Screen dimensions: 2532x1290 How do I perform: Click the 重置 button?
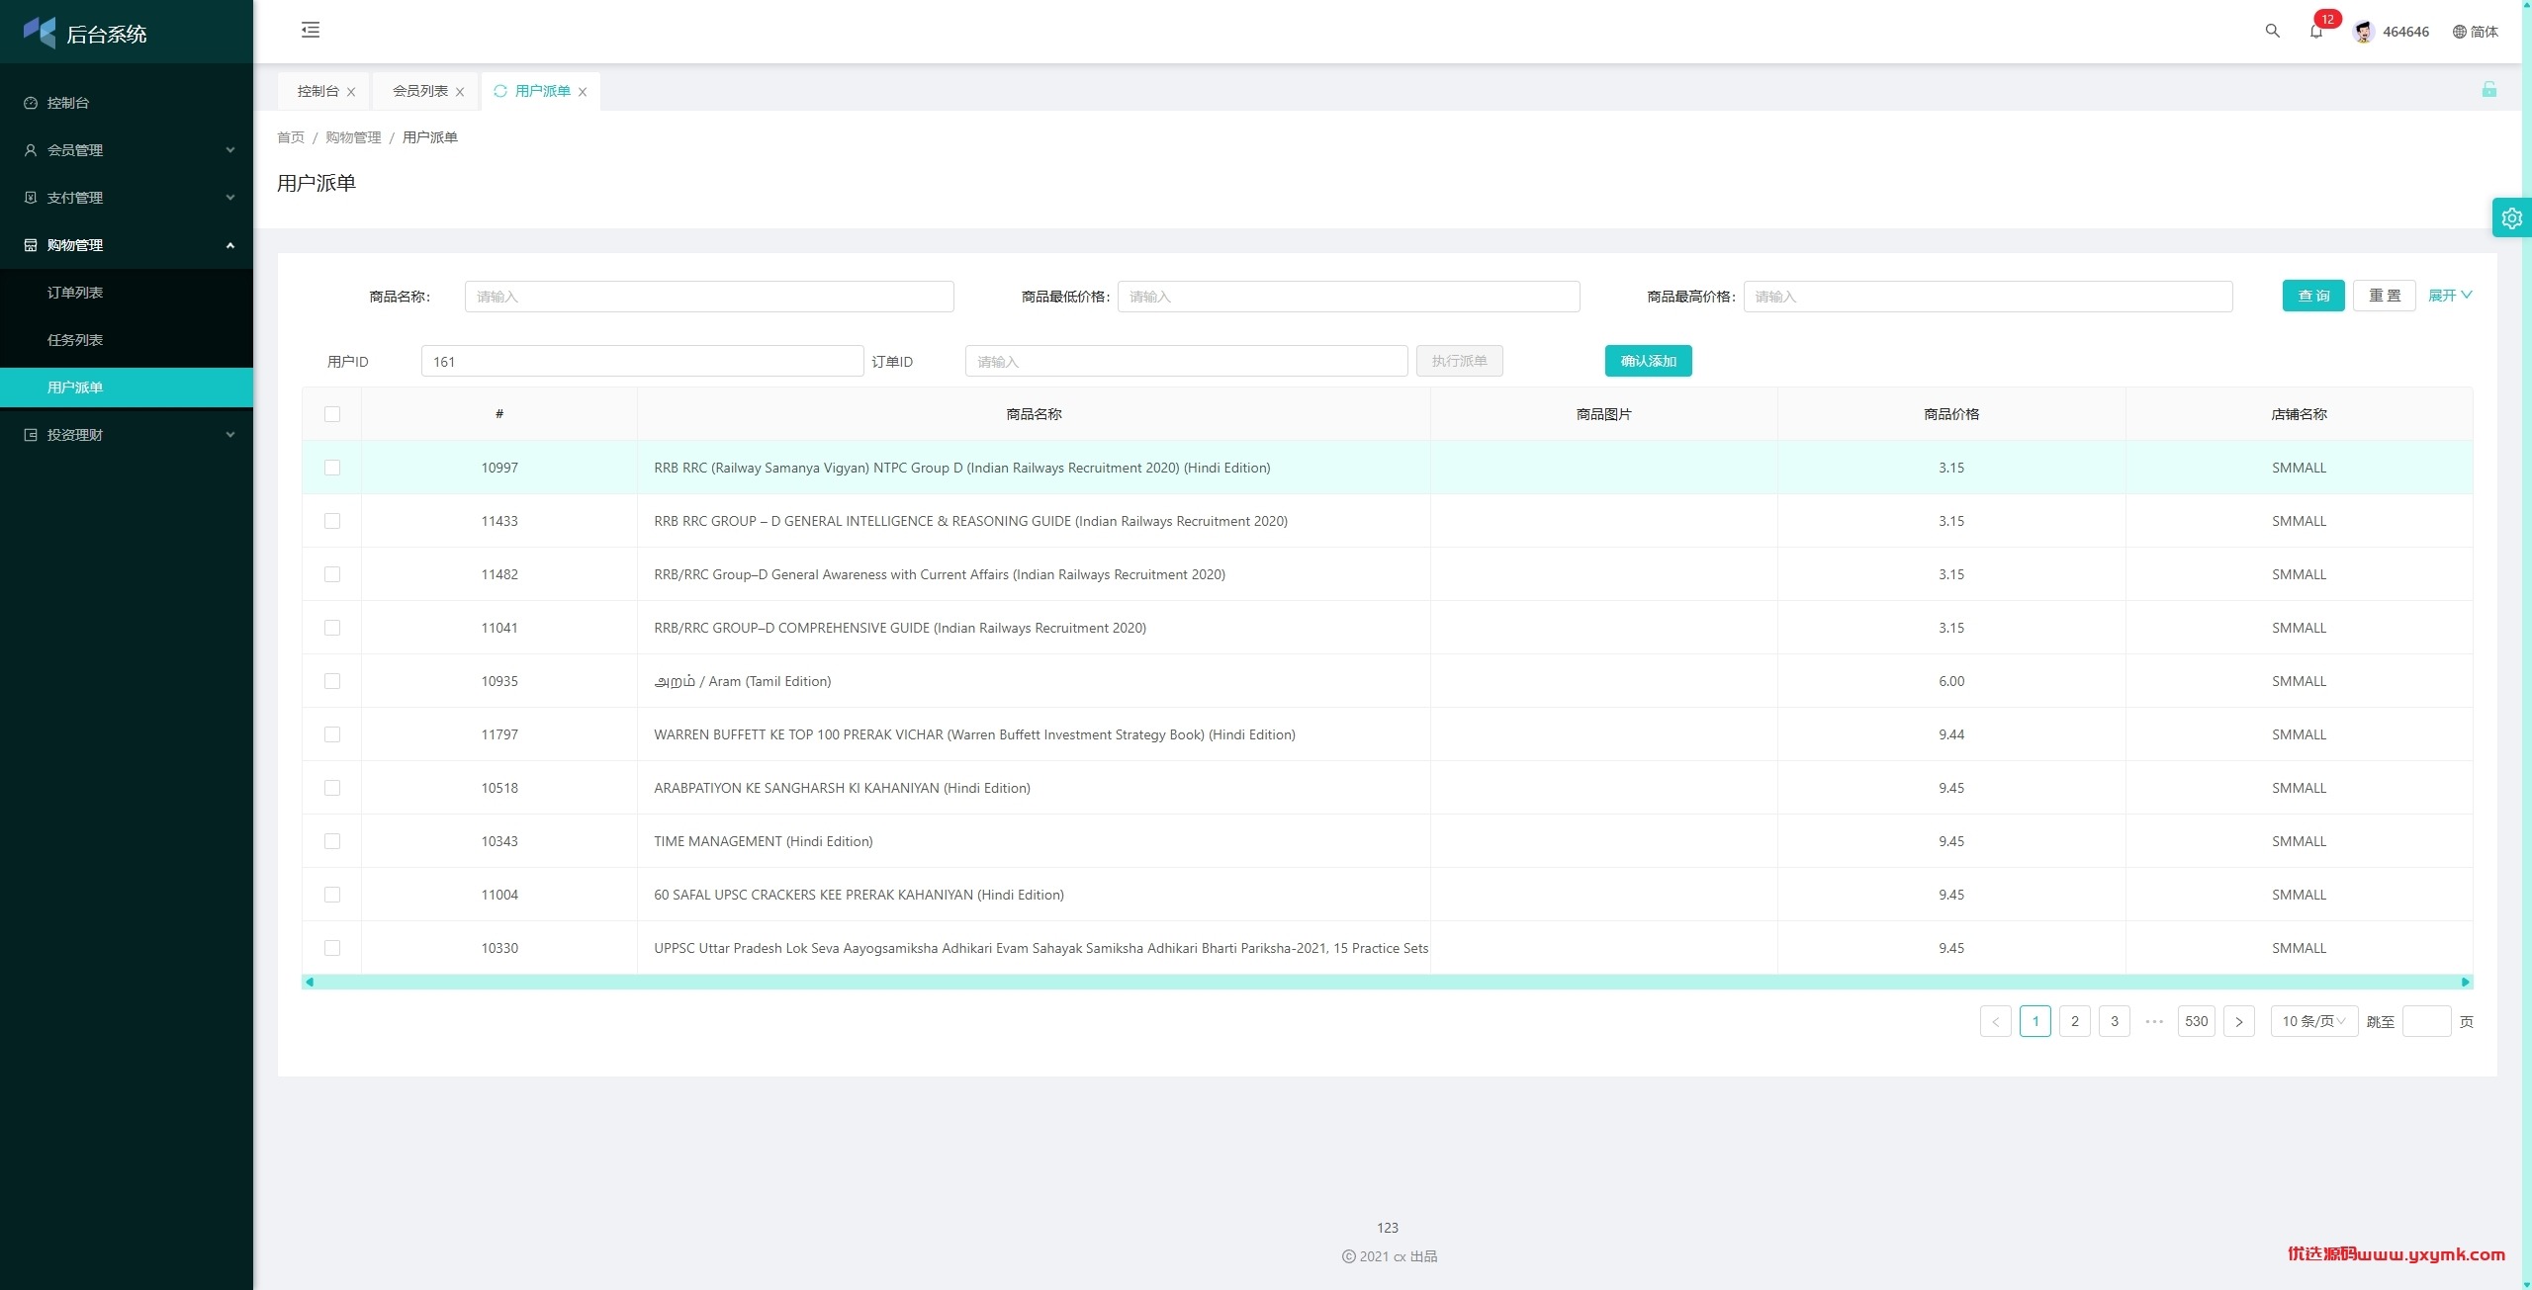point(2385,296)
